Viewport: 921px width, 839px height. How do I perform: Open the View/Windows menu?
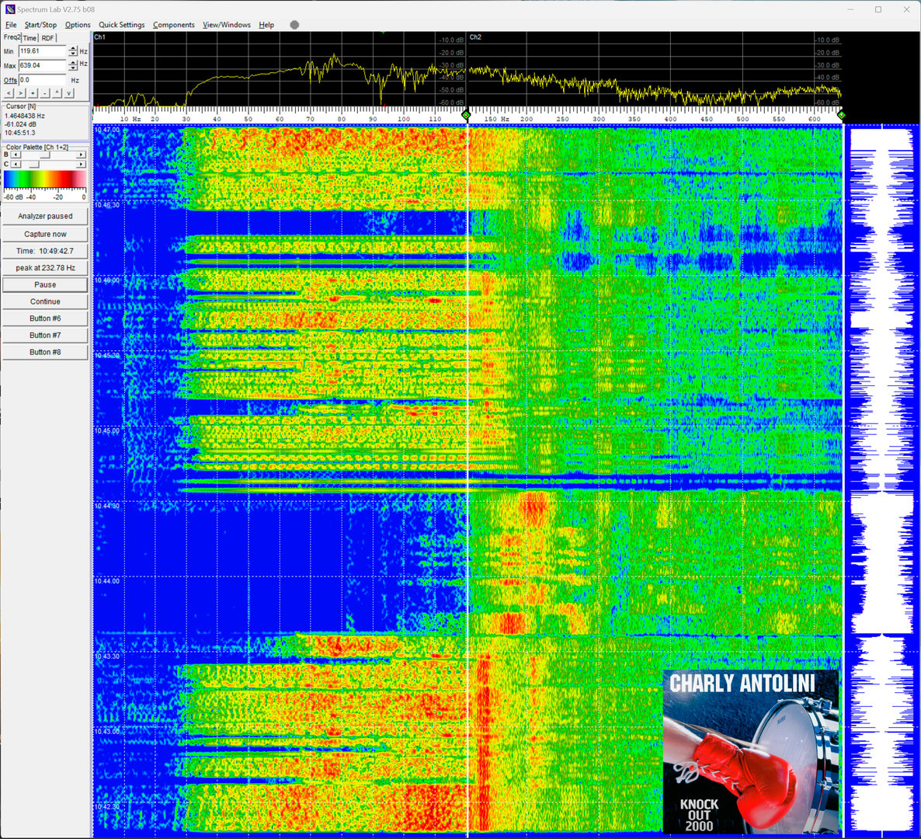click(227, 25)
